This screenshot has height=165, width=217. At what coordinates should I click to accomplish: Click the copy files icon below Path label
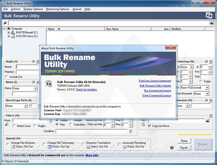(x=143, y=125)
